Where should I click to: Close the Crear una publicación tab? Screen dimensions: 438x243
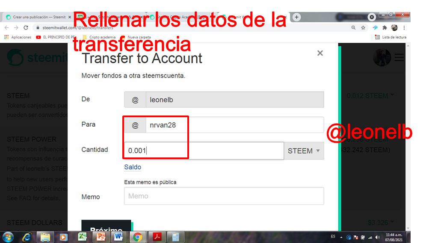[x=70, y=17]
